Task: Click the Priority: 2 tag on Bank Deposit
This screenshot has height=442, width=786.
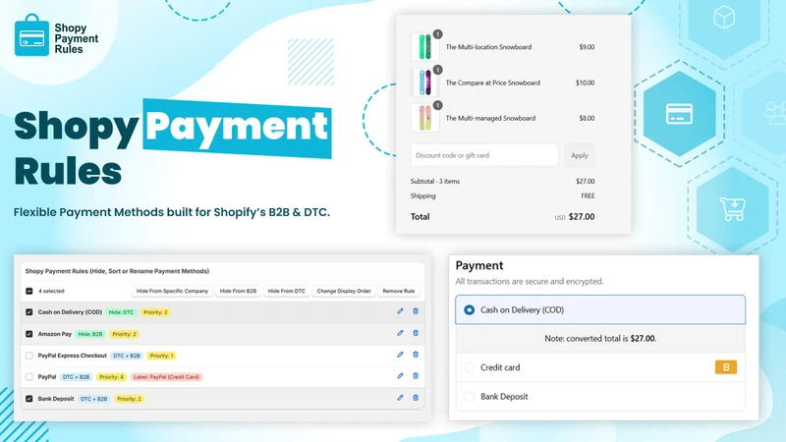Action: tap(130, 399)
